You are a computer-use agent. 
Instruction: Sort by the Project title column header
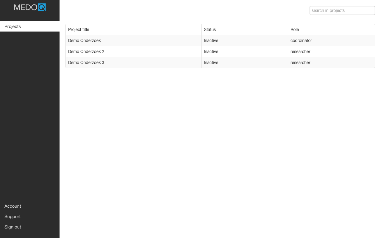(x=79, y=29)
